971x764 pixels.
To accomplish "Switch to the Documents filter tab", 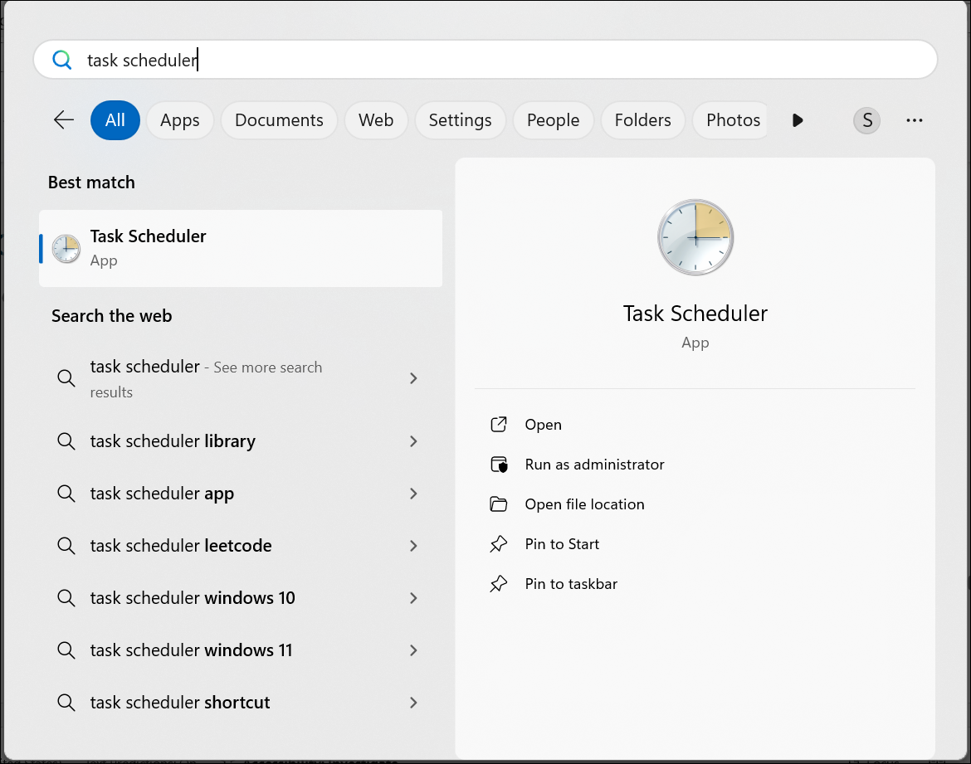I will tap(279, 120).
